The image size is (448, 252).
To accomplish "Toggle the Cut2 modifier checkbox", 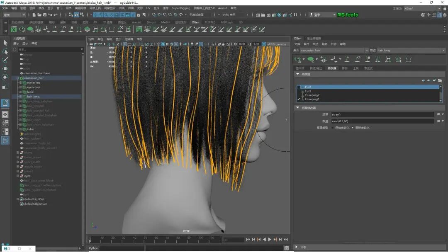I will coord(299,87).
